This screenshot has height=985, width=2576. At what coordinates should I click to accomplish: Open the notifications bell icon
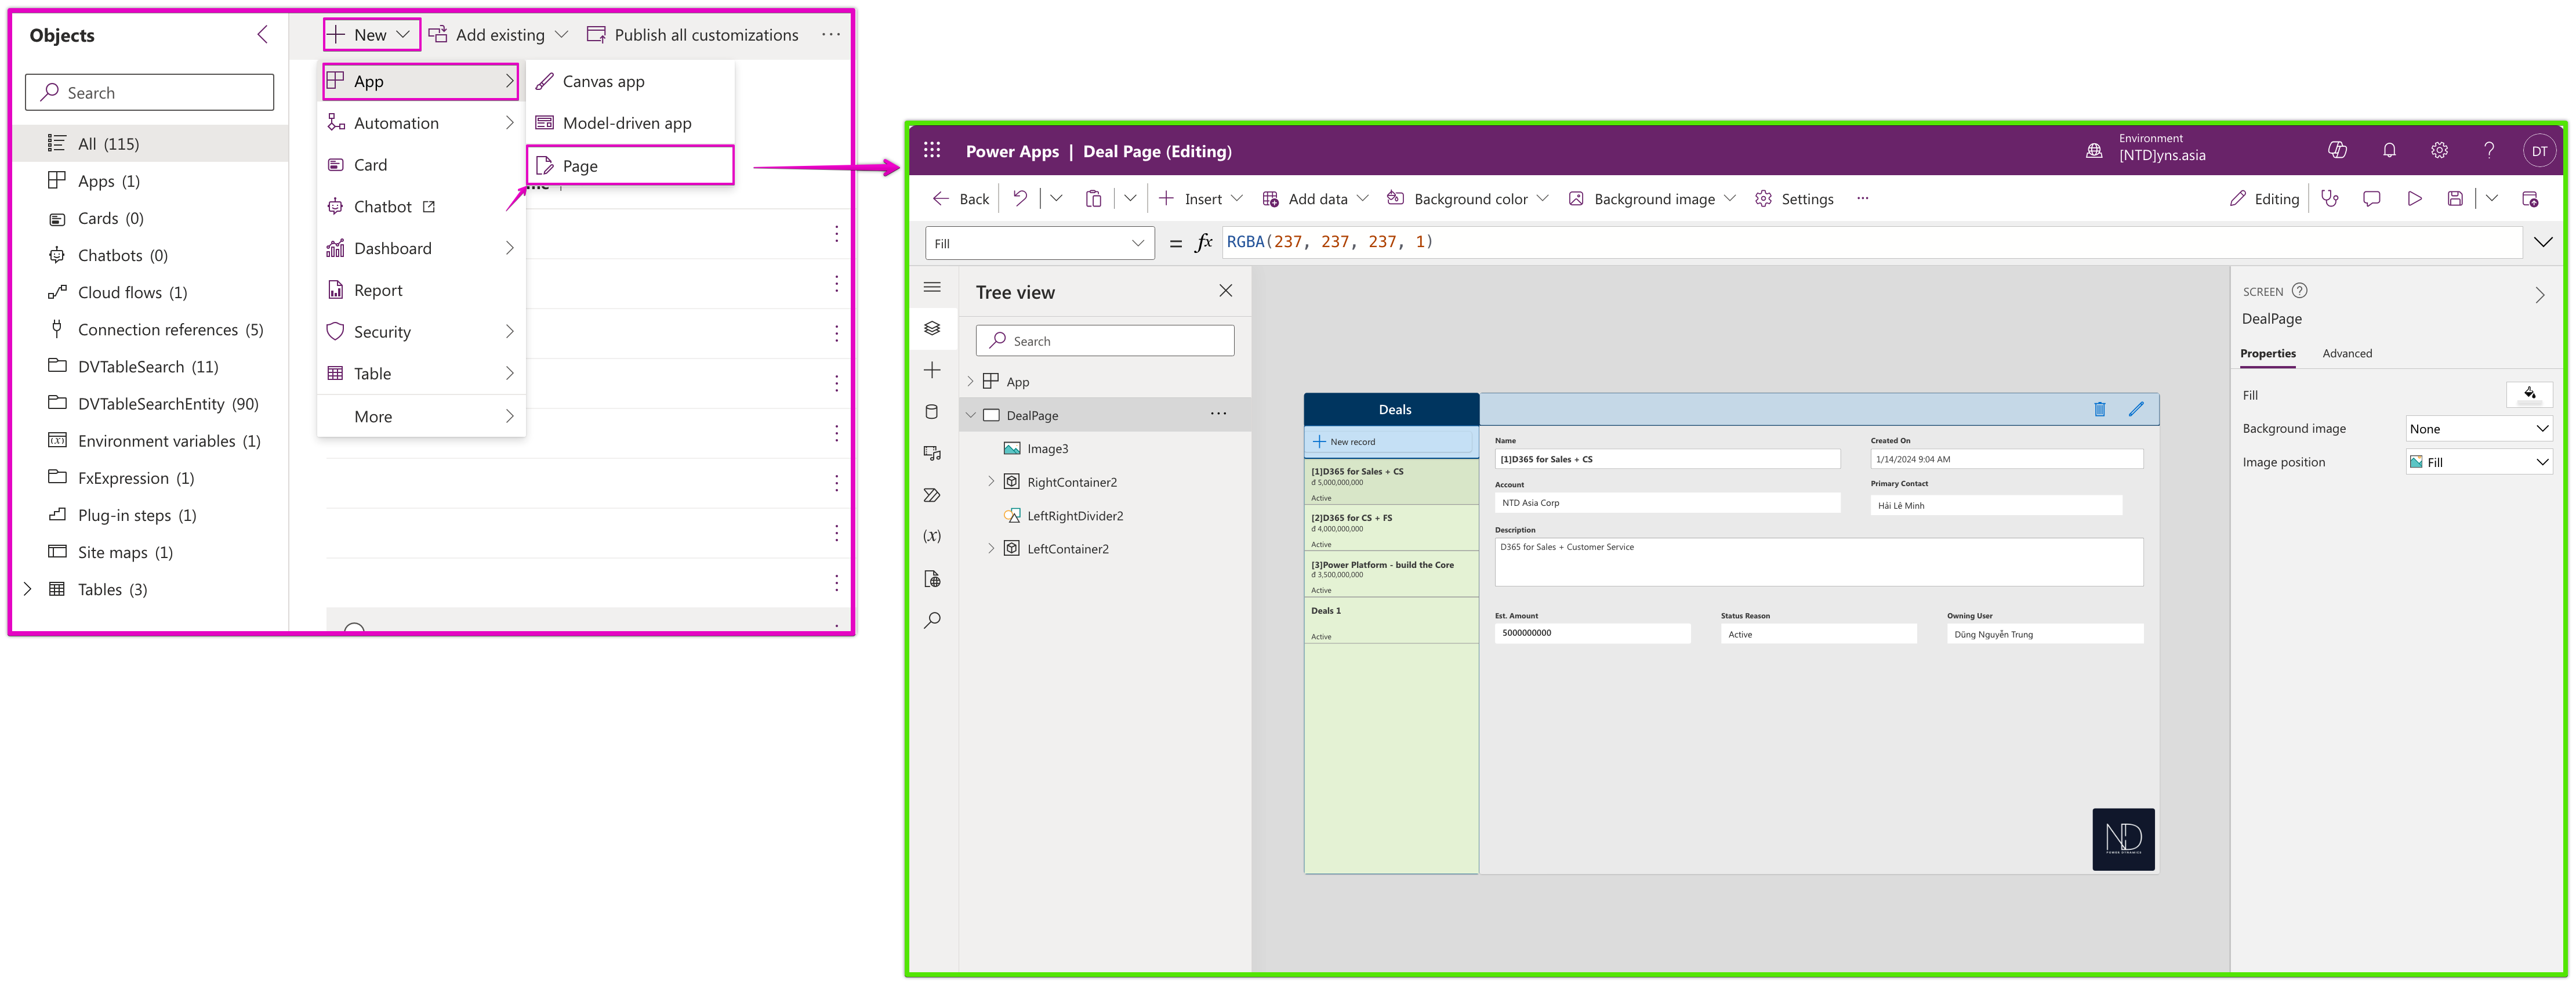2389,150
